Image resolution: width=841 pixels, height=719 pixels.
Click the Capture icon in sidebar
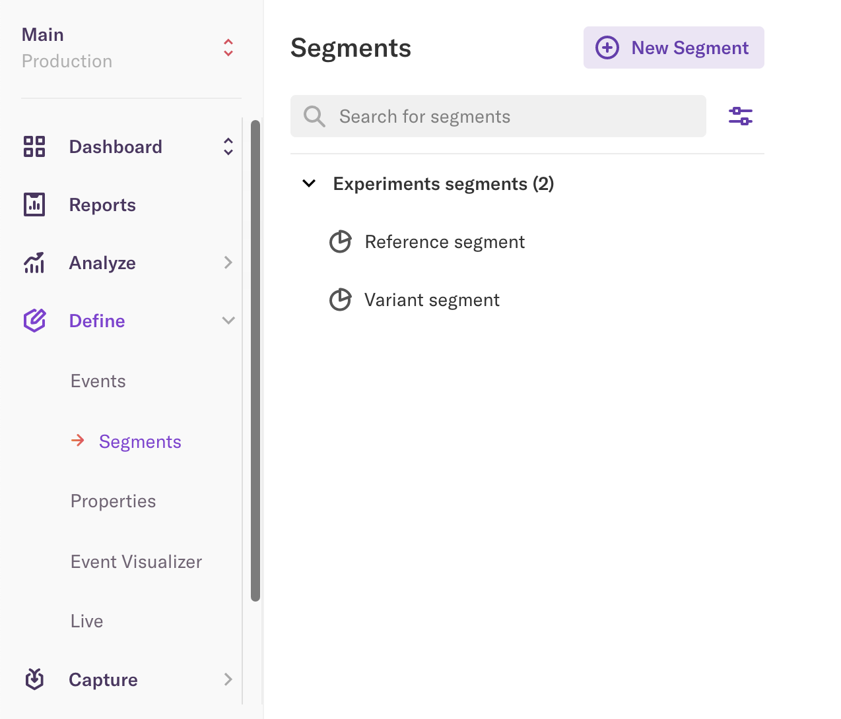[x=34, y=679]
